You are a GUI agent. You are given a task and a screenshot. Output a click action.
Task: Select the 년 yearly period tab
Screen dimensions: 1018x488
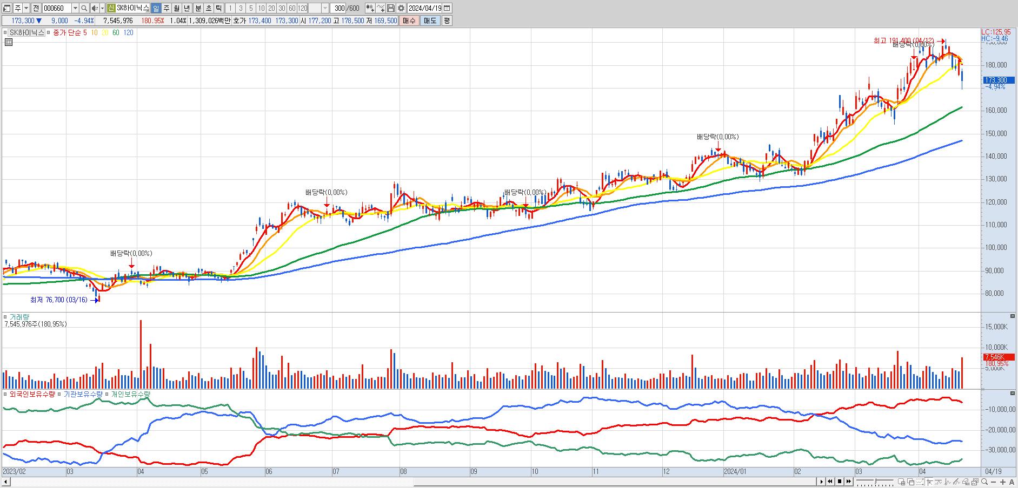(187, 8)
